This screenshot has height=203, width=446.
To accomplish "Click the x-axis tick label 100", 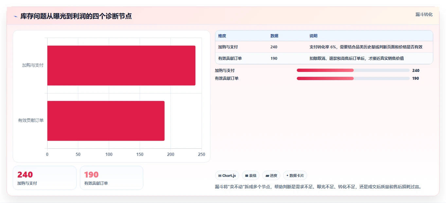I will point(109,154).
